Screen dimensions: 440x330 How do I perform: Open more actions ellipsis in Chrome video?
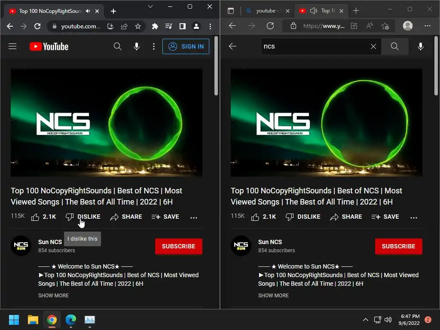point(194,217)
